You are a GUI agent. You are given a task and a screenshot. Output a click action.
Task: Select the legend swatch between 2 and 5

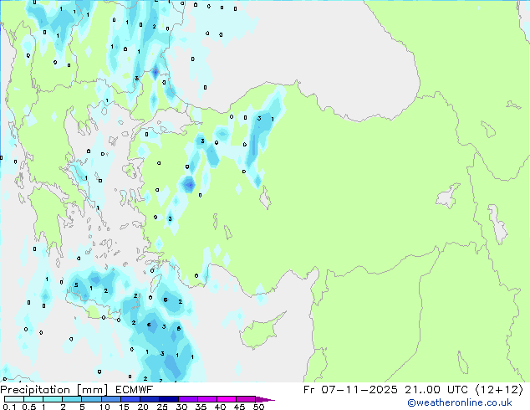(72, 399)
